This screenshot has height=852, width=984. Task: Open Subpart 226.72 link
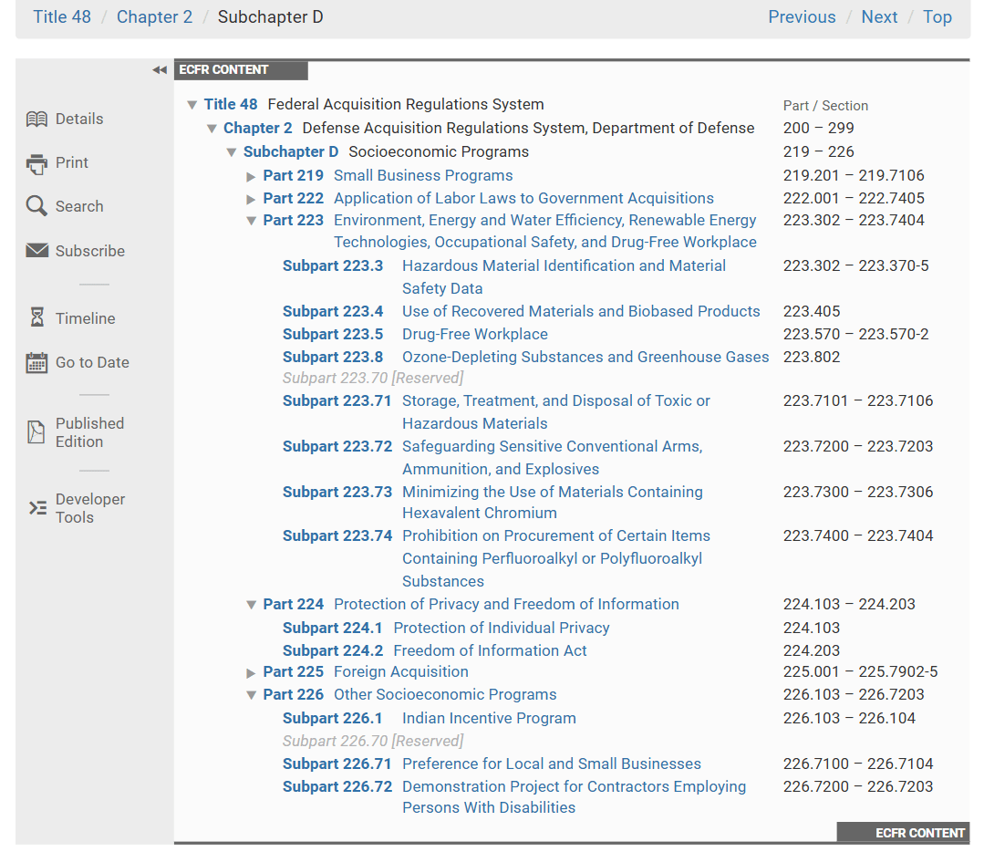pos(337,786)
